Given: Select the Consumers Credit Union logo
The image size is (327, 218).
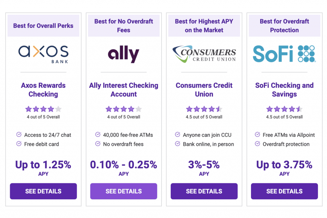Looking at the screenshot, I should (204, 53).
